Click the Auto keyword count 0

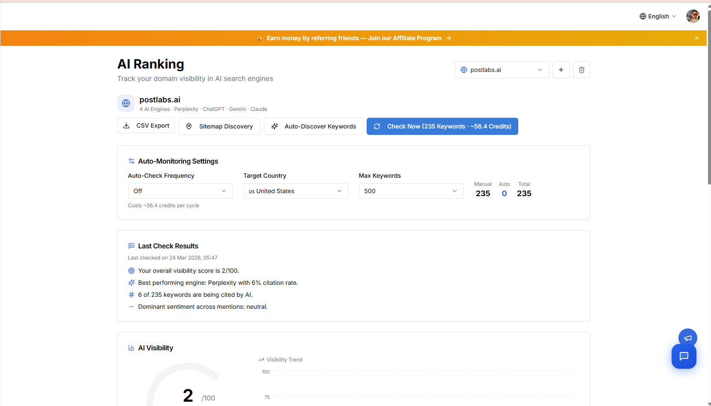(505, 194)
